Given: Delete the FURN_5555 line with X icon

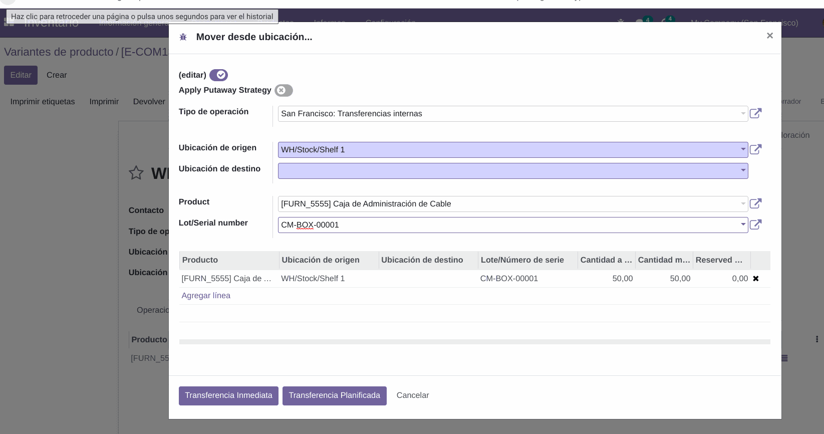Looking at the screenshot, I should pos(756,279).
